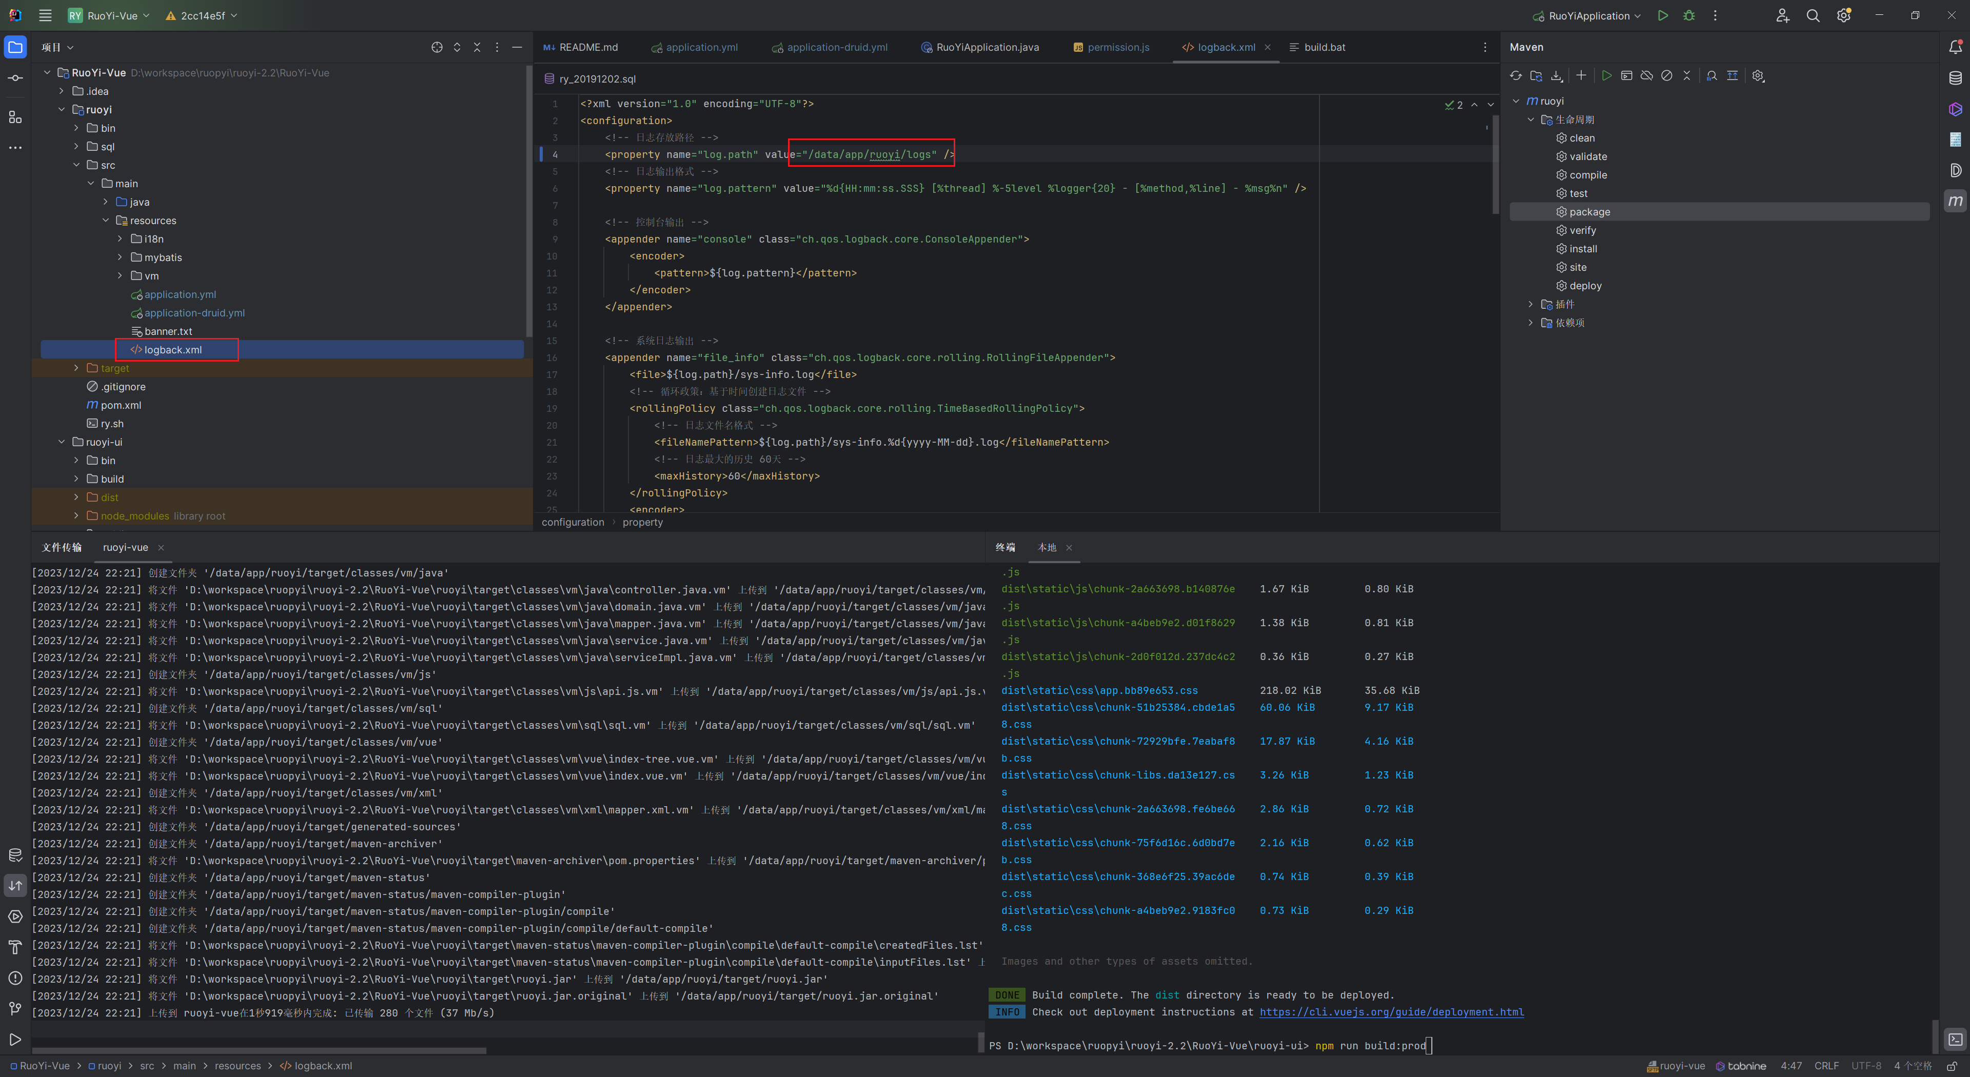Collapse the resources folder
This screenshot has height=1077, width=1970.
pyautogui.click(x=106, y=220)
